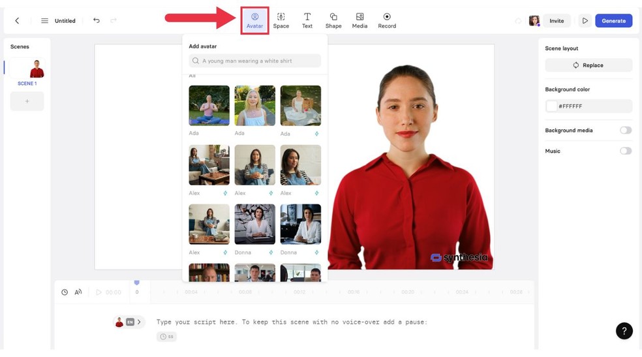The height and width of the screenshot is (357, 642).
Task: Select the Text tool
Action: point(307,20)
